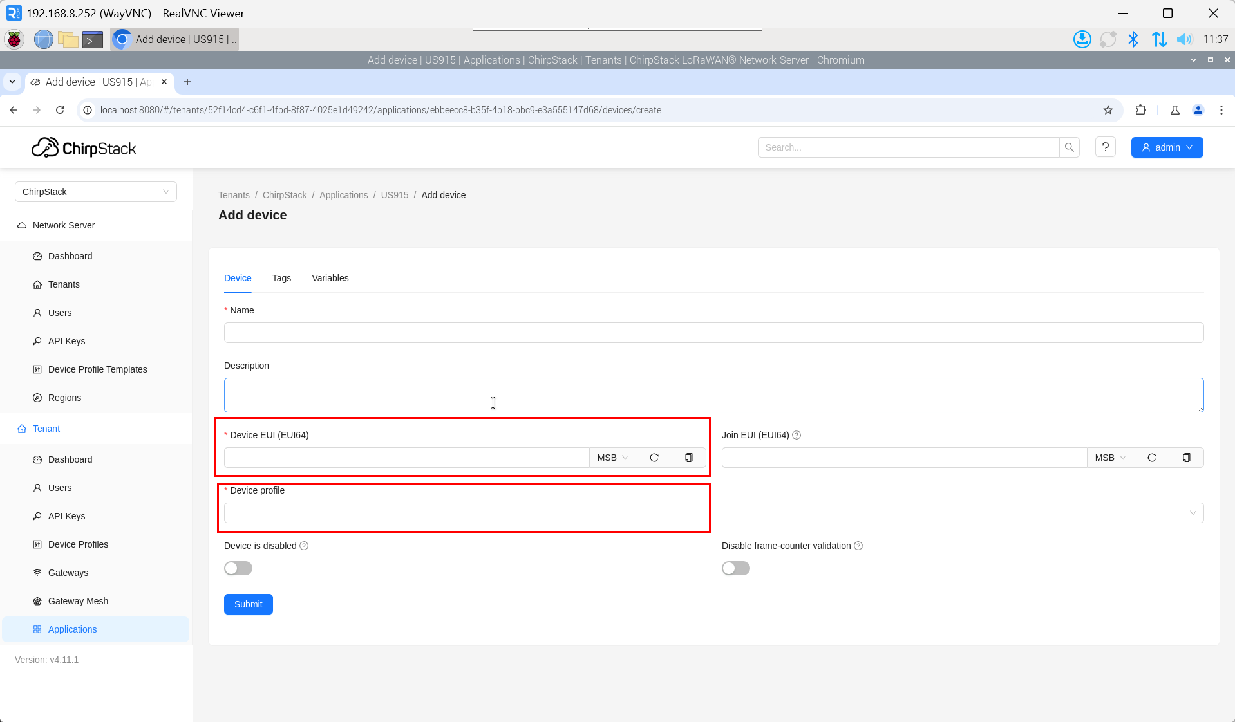
Task: Toggle Disable frame-counter validation switch
Action: pyautogui.click(x=736, y=568)
